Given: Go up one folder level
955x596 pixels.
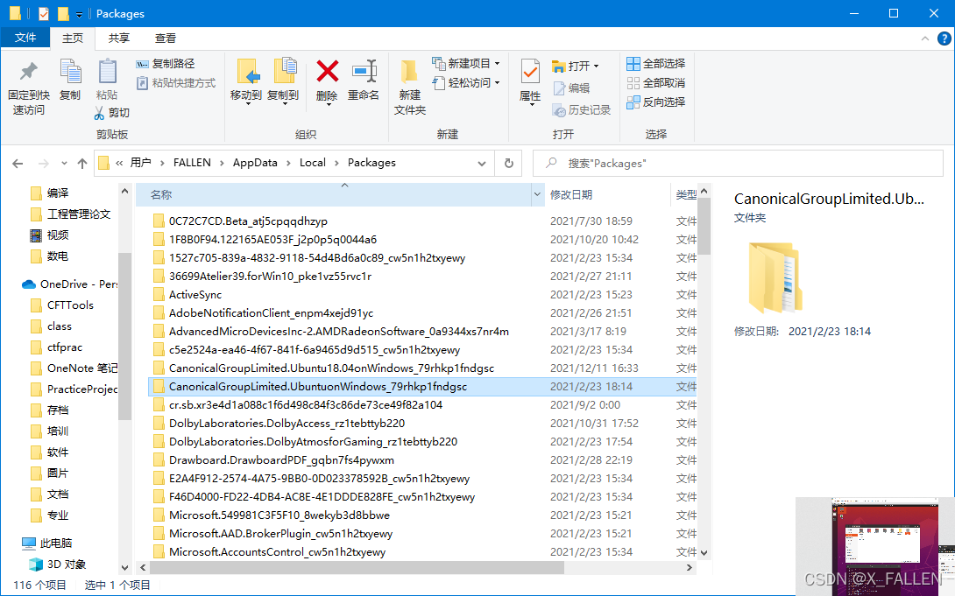Looking at the screenshot, I should coord(82,163).
